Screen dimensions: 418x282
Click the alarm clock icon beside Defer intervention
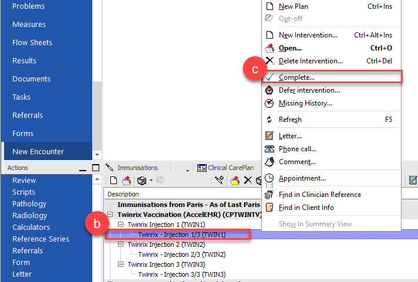(269, 90)
